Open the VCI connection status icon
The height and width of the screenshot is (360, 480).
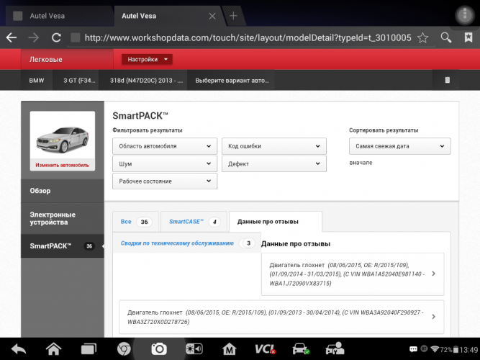point(265,348)
